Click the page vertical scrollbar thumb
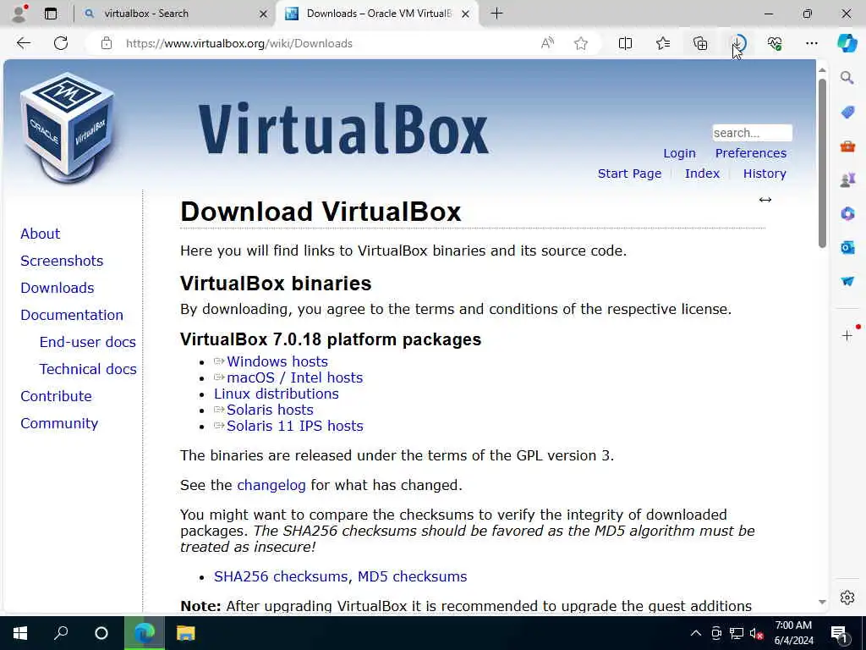866x650 pixels. pos(822,163)
